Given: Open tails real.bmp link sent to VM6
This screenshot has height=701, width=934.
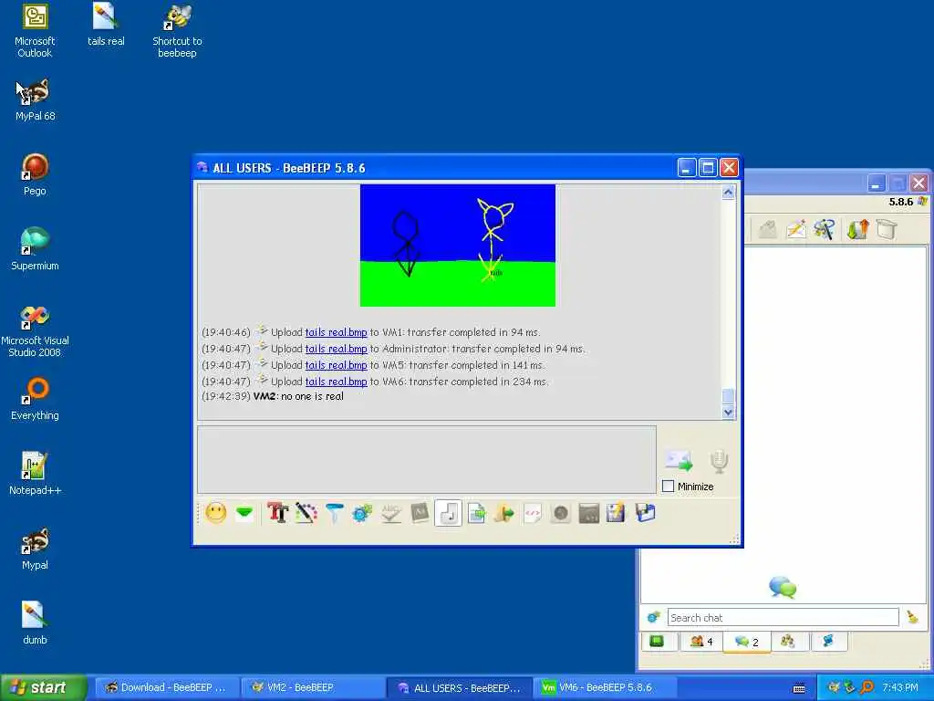Looking at the screenshot, I should click(336, 382).
